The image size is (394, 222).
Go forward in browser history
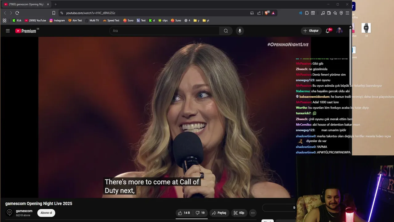(x=11, y=13)
